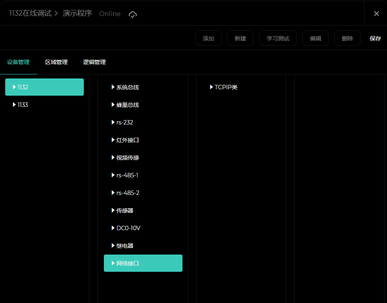Select 继电器 item text

coord(125,246)
